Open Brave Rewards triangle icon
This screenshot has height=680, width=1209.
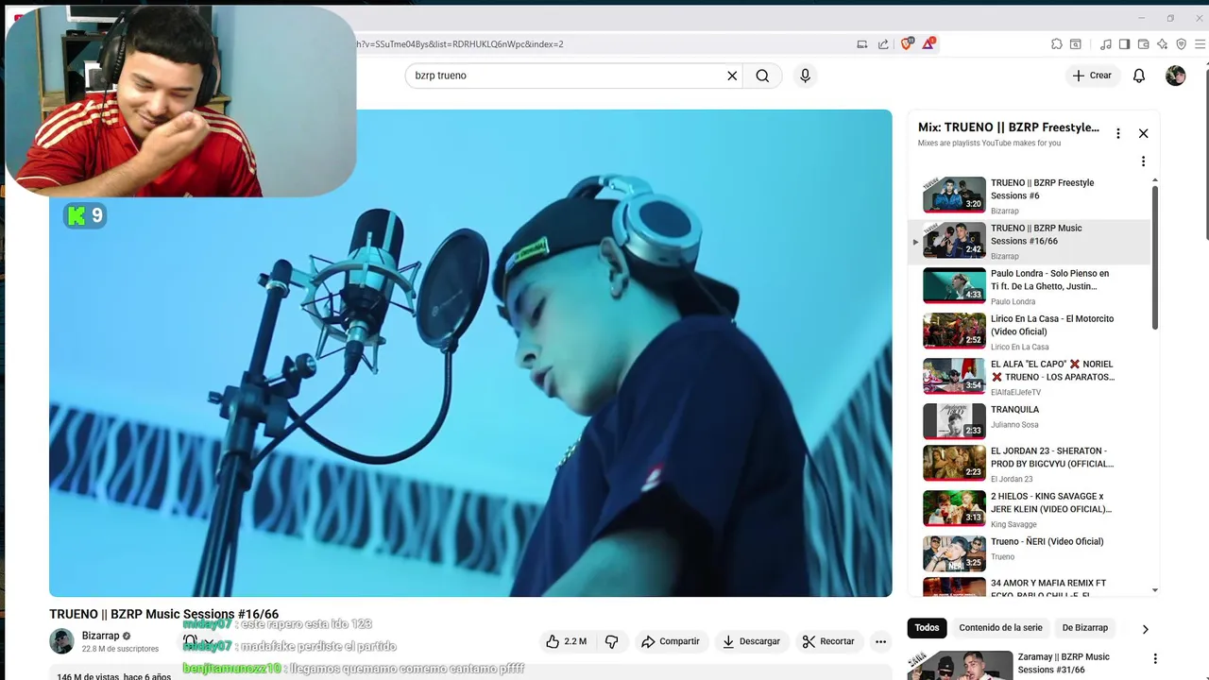(929, 43)
